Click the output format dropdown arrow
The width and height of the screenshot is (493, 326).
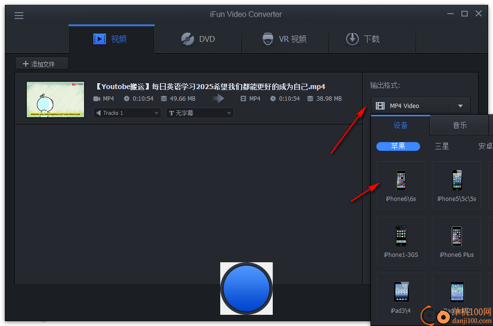tap(460, 106)
